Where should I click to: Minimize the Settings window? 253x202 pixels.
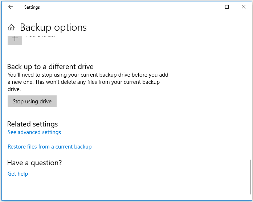tap(210, 7)
